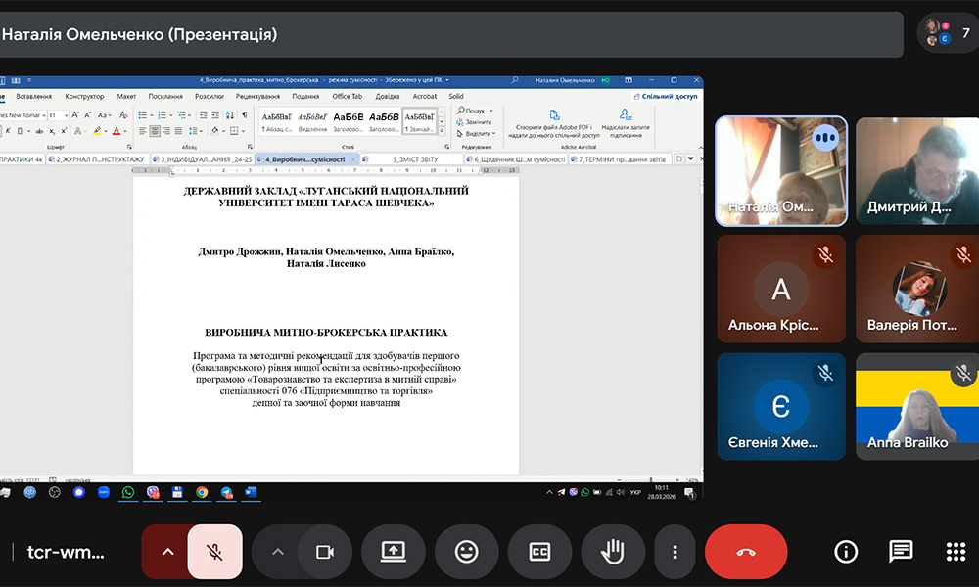Open meeting details info icon

click(x=846, y=552)
